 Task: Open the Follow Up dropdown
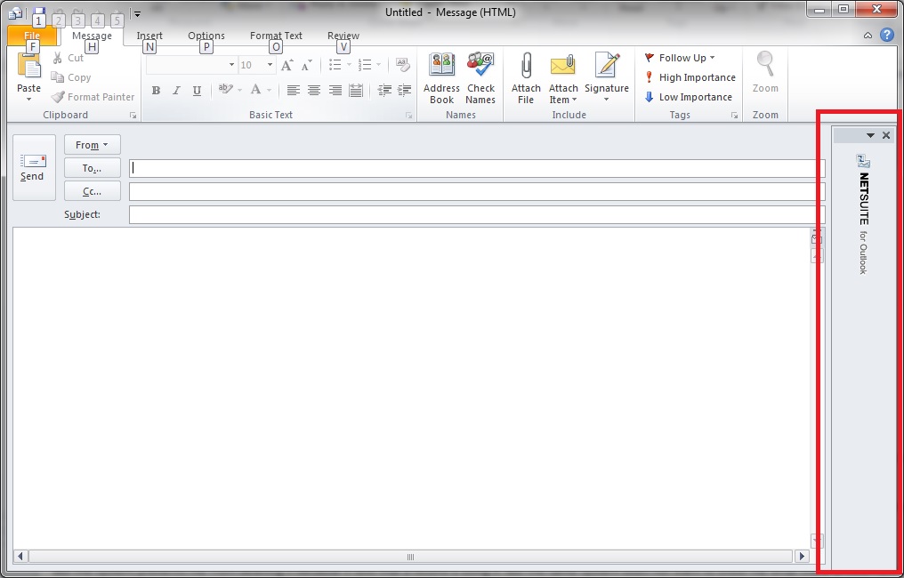(683, 58)
